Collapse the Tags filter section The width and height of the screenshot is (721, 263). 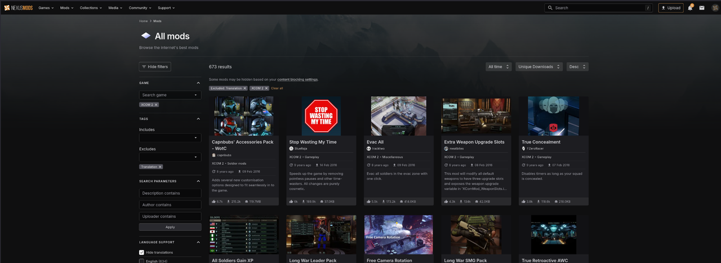(198, 119)
